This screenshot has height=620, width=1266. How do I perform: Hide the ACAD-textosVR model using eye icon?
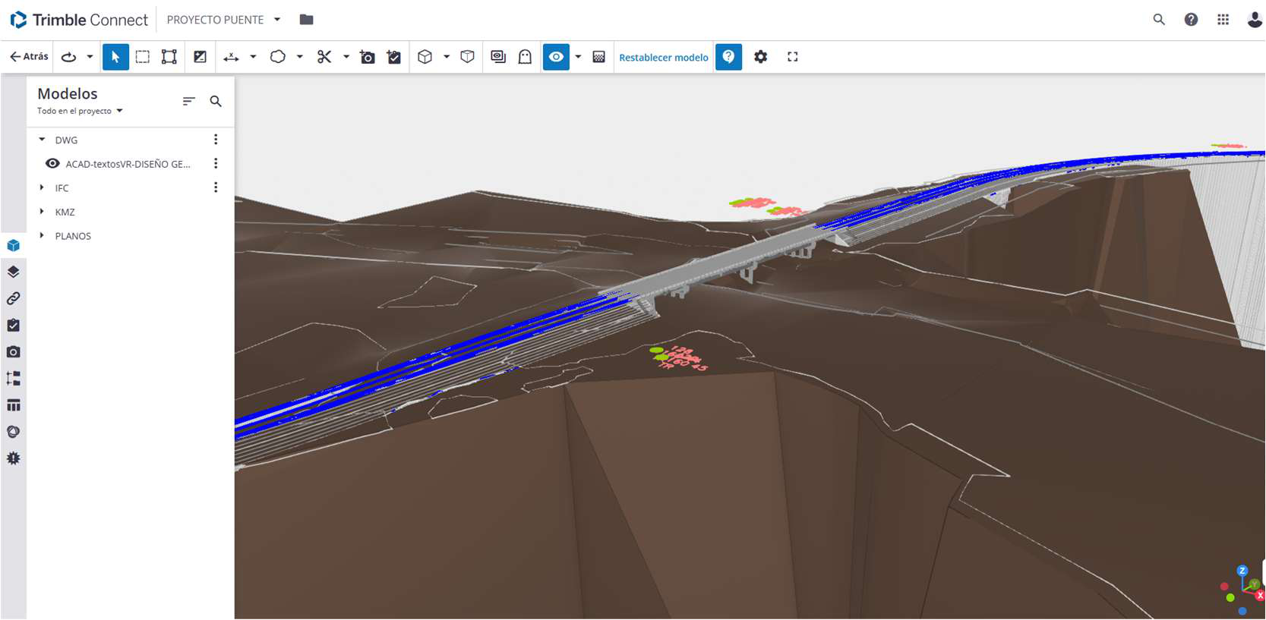pyautogui.click(x=52, y=164)
